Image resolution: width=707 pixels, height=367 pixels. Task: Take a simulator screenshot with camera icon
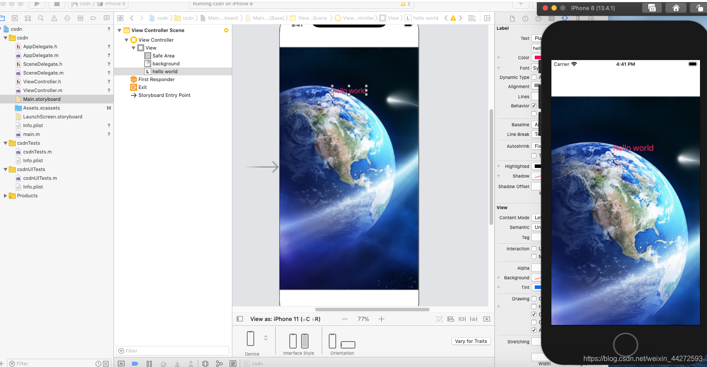coord(652,8)
